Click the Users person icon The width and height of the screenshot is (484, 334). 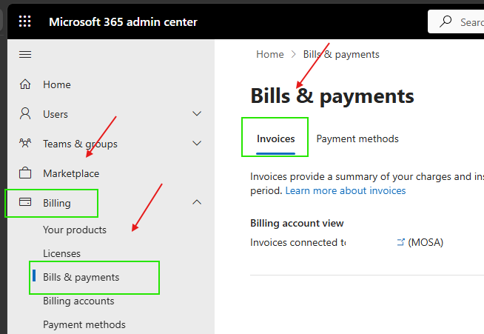click(25, 114)
